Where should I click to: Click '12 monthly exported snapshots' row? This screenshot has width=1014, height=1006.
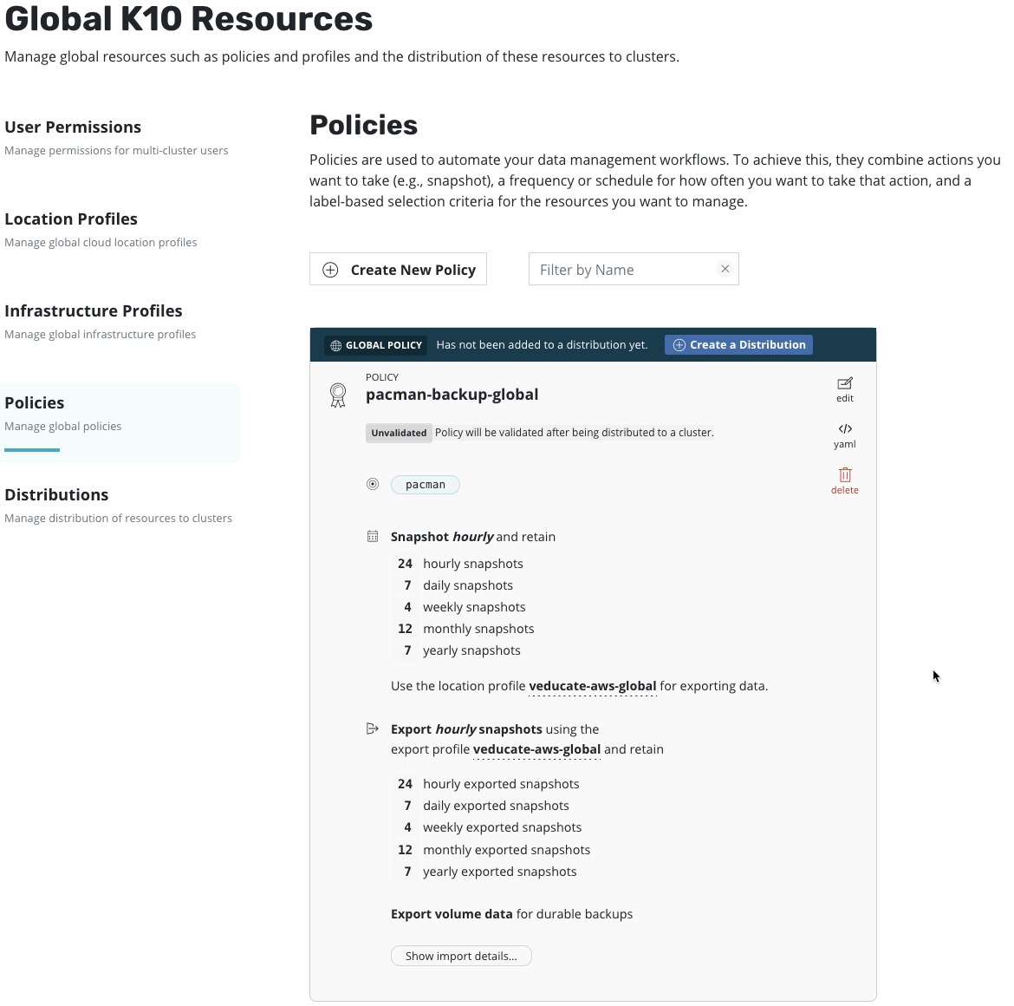coord(493,849)
